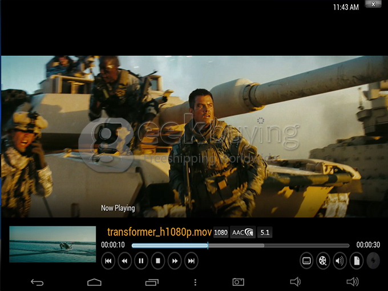Click the elapsed time 00:00:10
388x291 pixels.
click(113, 245)
